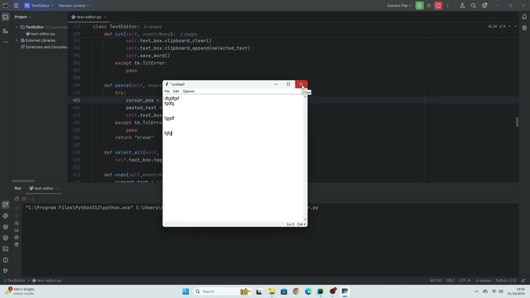Open File menu in untitled window
The width and height of the screenshot is (530, 298).
point(167,91)
